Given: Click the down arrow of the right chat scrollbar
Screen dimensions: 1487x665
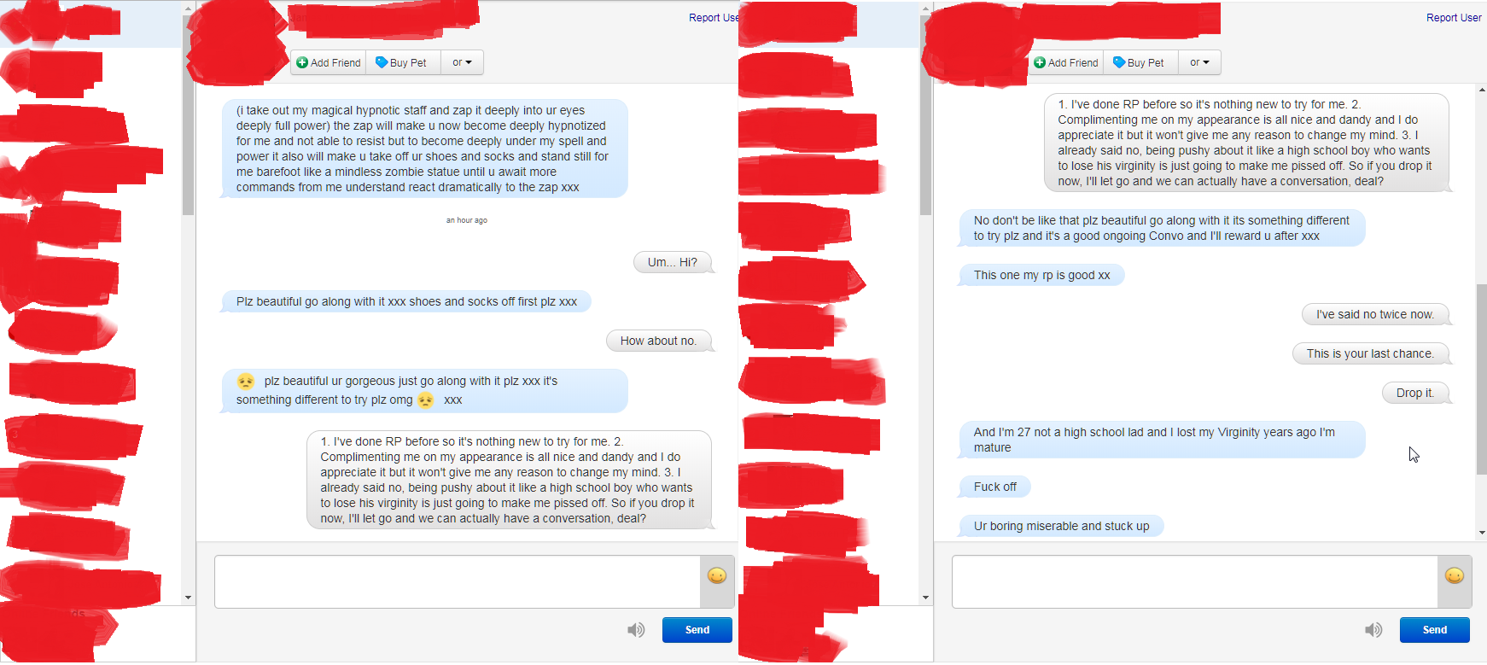Looking at the screenshot, I should click(x=1481, y=533).
